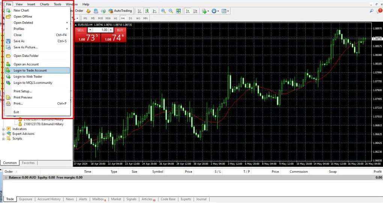Image resolution: width=383 pixels, height=203 pixels.
Task: Click the red notification icon at top right
Action: [380, 10]
